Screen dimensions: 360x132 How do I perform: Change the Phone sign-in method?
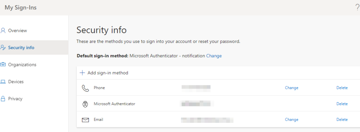291,88
